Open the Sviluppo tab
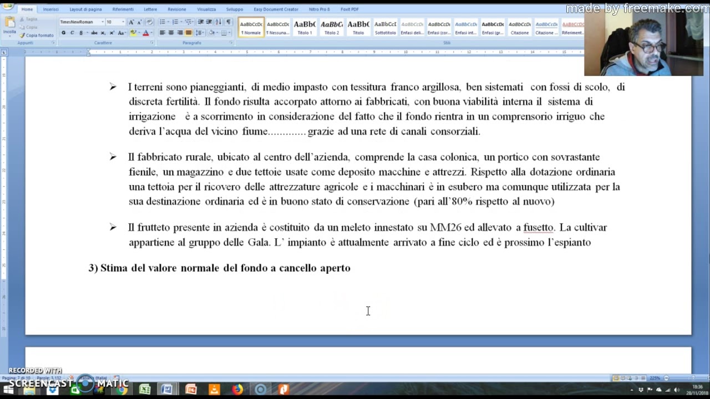This screenshot has width=710, height=399. click(x=235, y=9)
